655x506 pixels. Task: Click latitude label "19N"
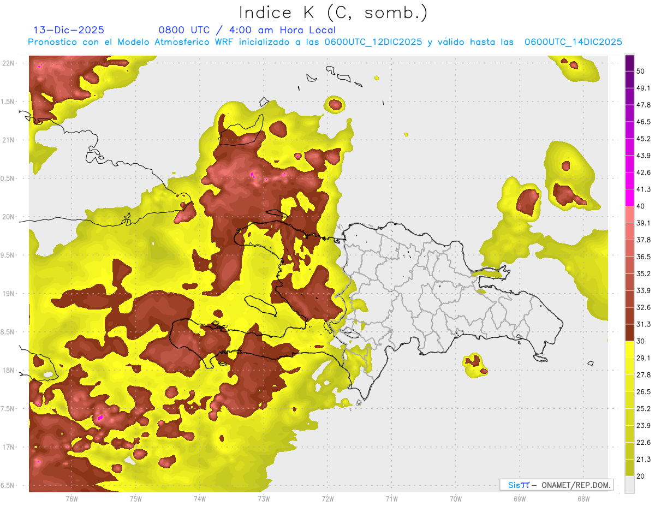click(9, 294)
